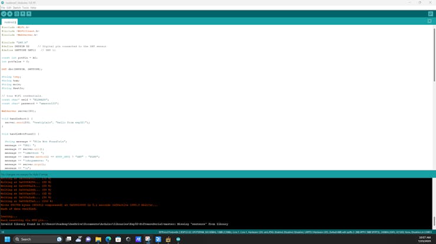Image resolution: width=436 pixels, height=244 pixels.
Task: Click the #include "DHT.h" line
Action: coord(15,42)
